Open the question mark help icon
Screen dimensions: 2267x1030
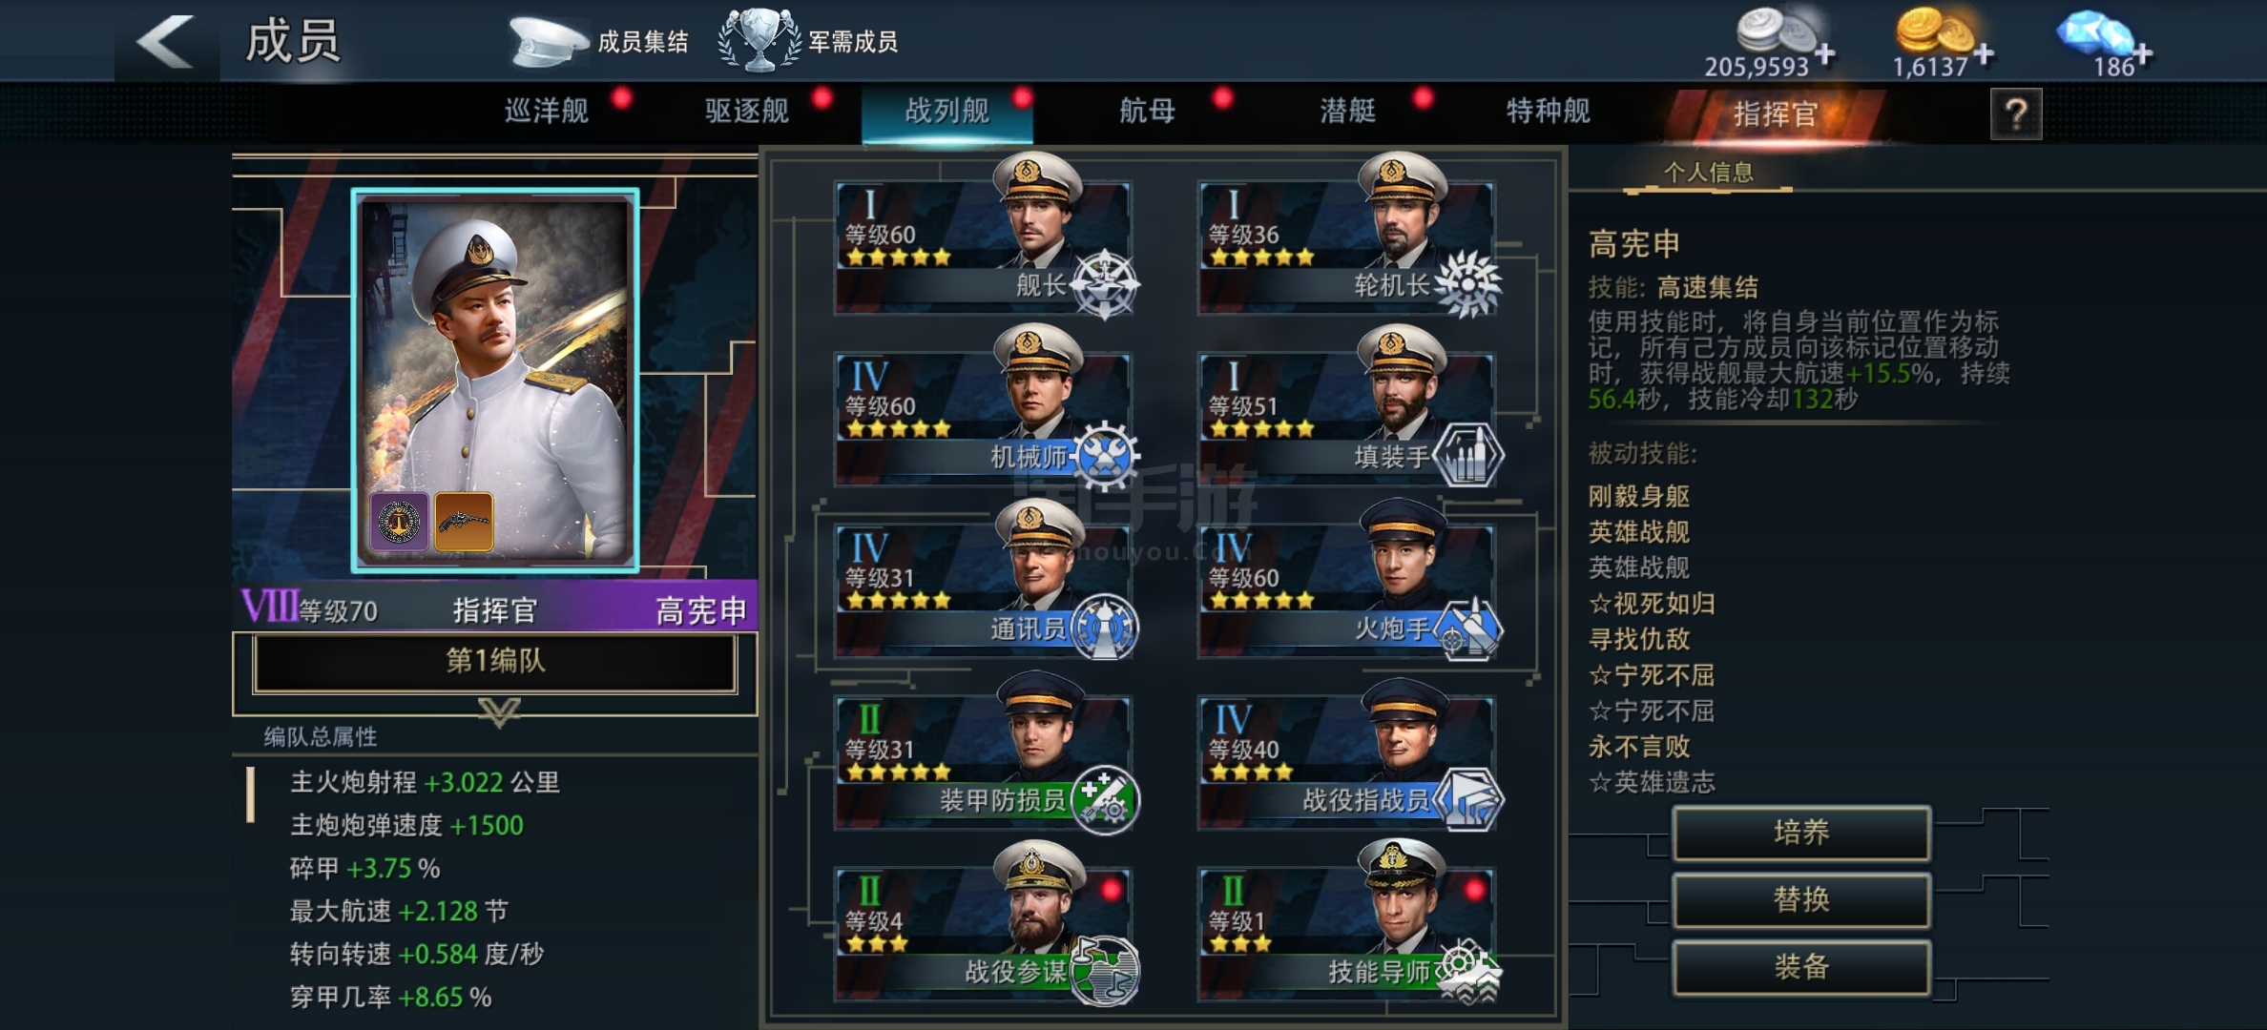(2015, 114)
